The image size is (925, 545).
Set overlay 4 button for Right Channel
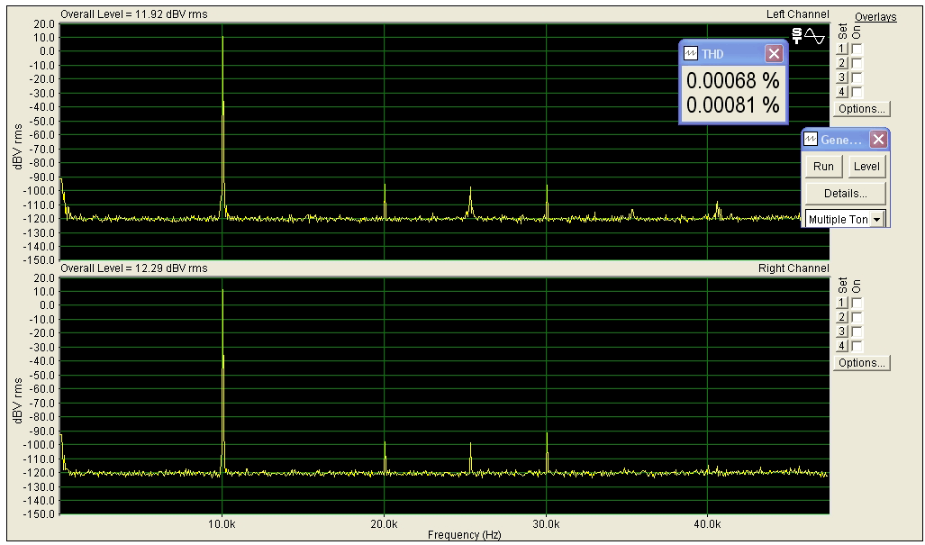(x=842, y=346)
